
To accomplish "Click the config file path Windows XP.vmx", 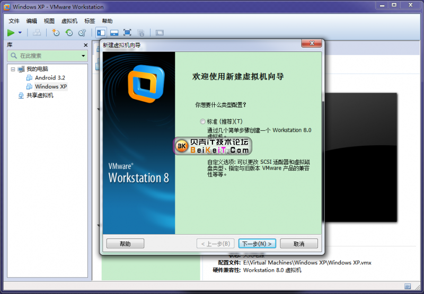I will pos(307,262).
